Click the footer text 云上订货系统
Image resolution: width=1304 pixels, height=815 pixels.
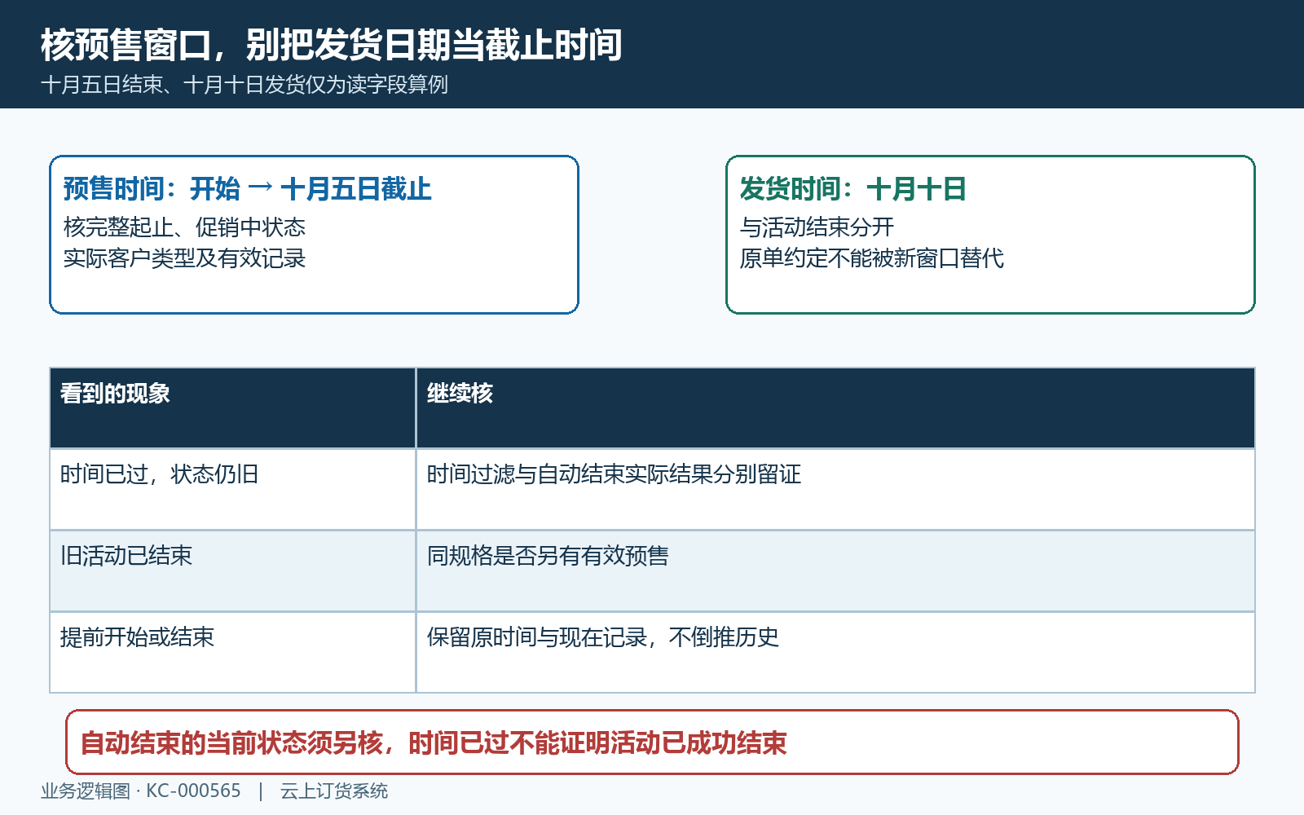point(334,791)
